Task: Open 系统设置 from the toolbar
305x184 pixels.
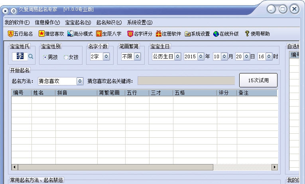Action: pyautogui.click(x=197, y=34)
